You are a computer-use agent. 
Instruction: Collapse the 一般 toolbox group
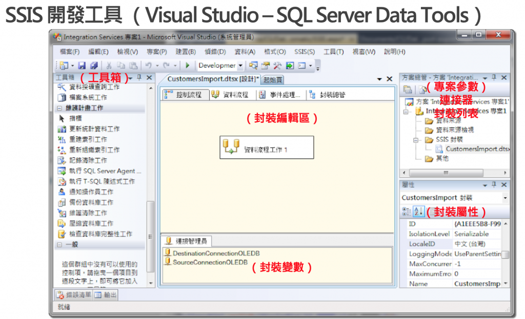point(59,245)
